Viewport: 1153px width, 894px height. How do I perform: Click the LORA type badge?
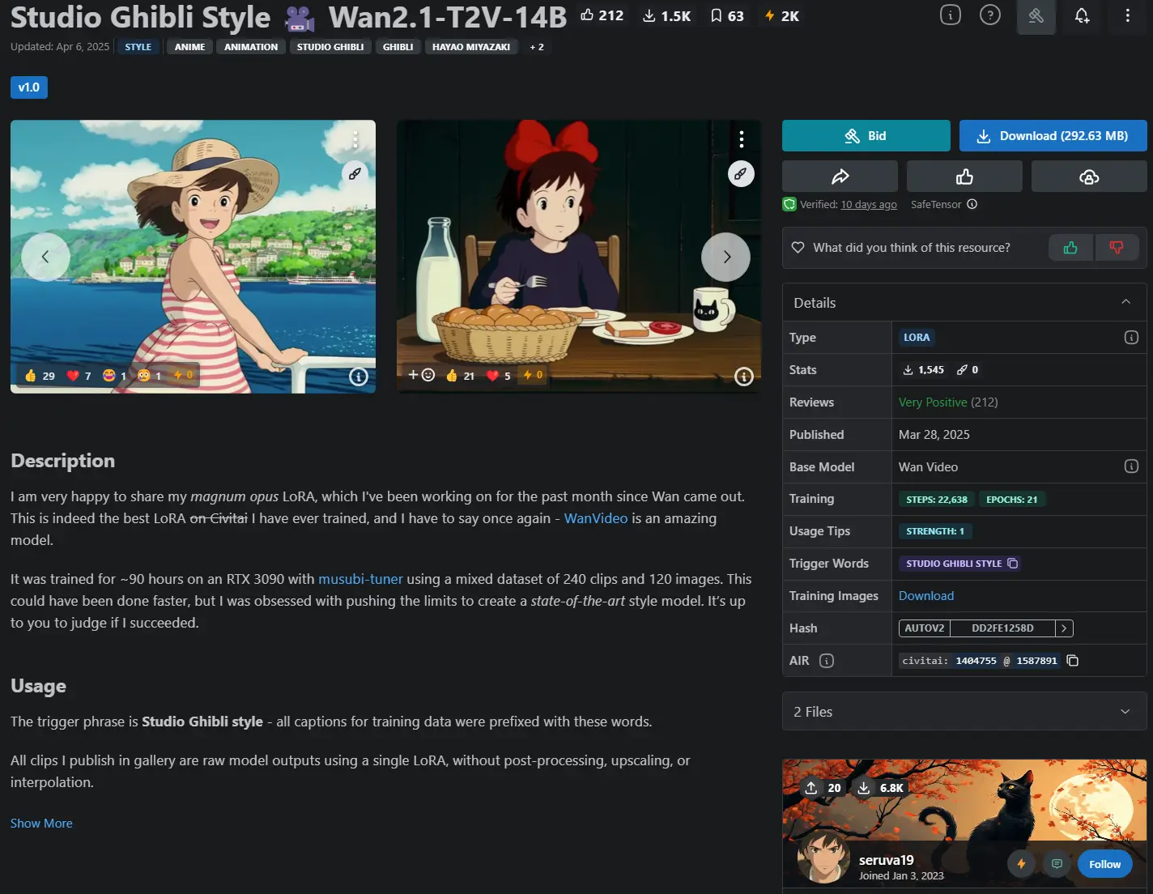tap(917, 338)
